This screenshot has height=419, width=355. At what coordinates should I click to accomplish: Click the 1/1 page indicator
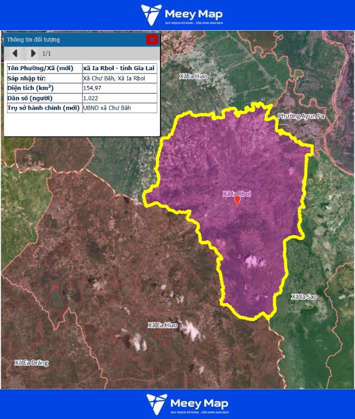47,54
